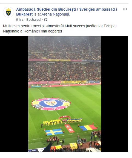Click the Bukarest page name text

[x=24, y=14]
